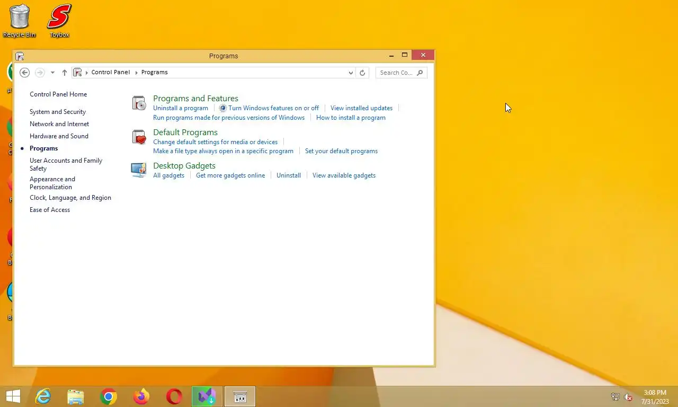
Task: Open the recent locations dropdown arrow
Action: [x=52, y=73]
